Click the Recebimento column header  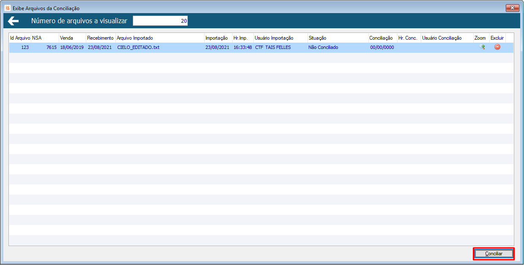point(101,38)
